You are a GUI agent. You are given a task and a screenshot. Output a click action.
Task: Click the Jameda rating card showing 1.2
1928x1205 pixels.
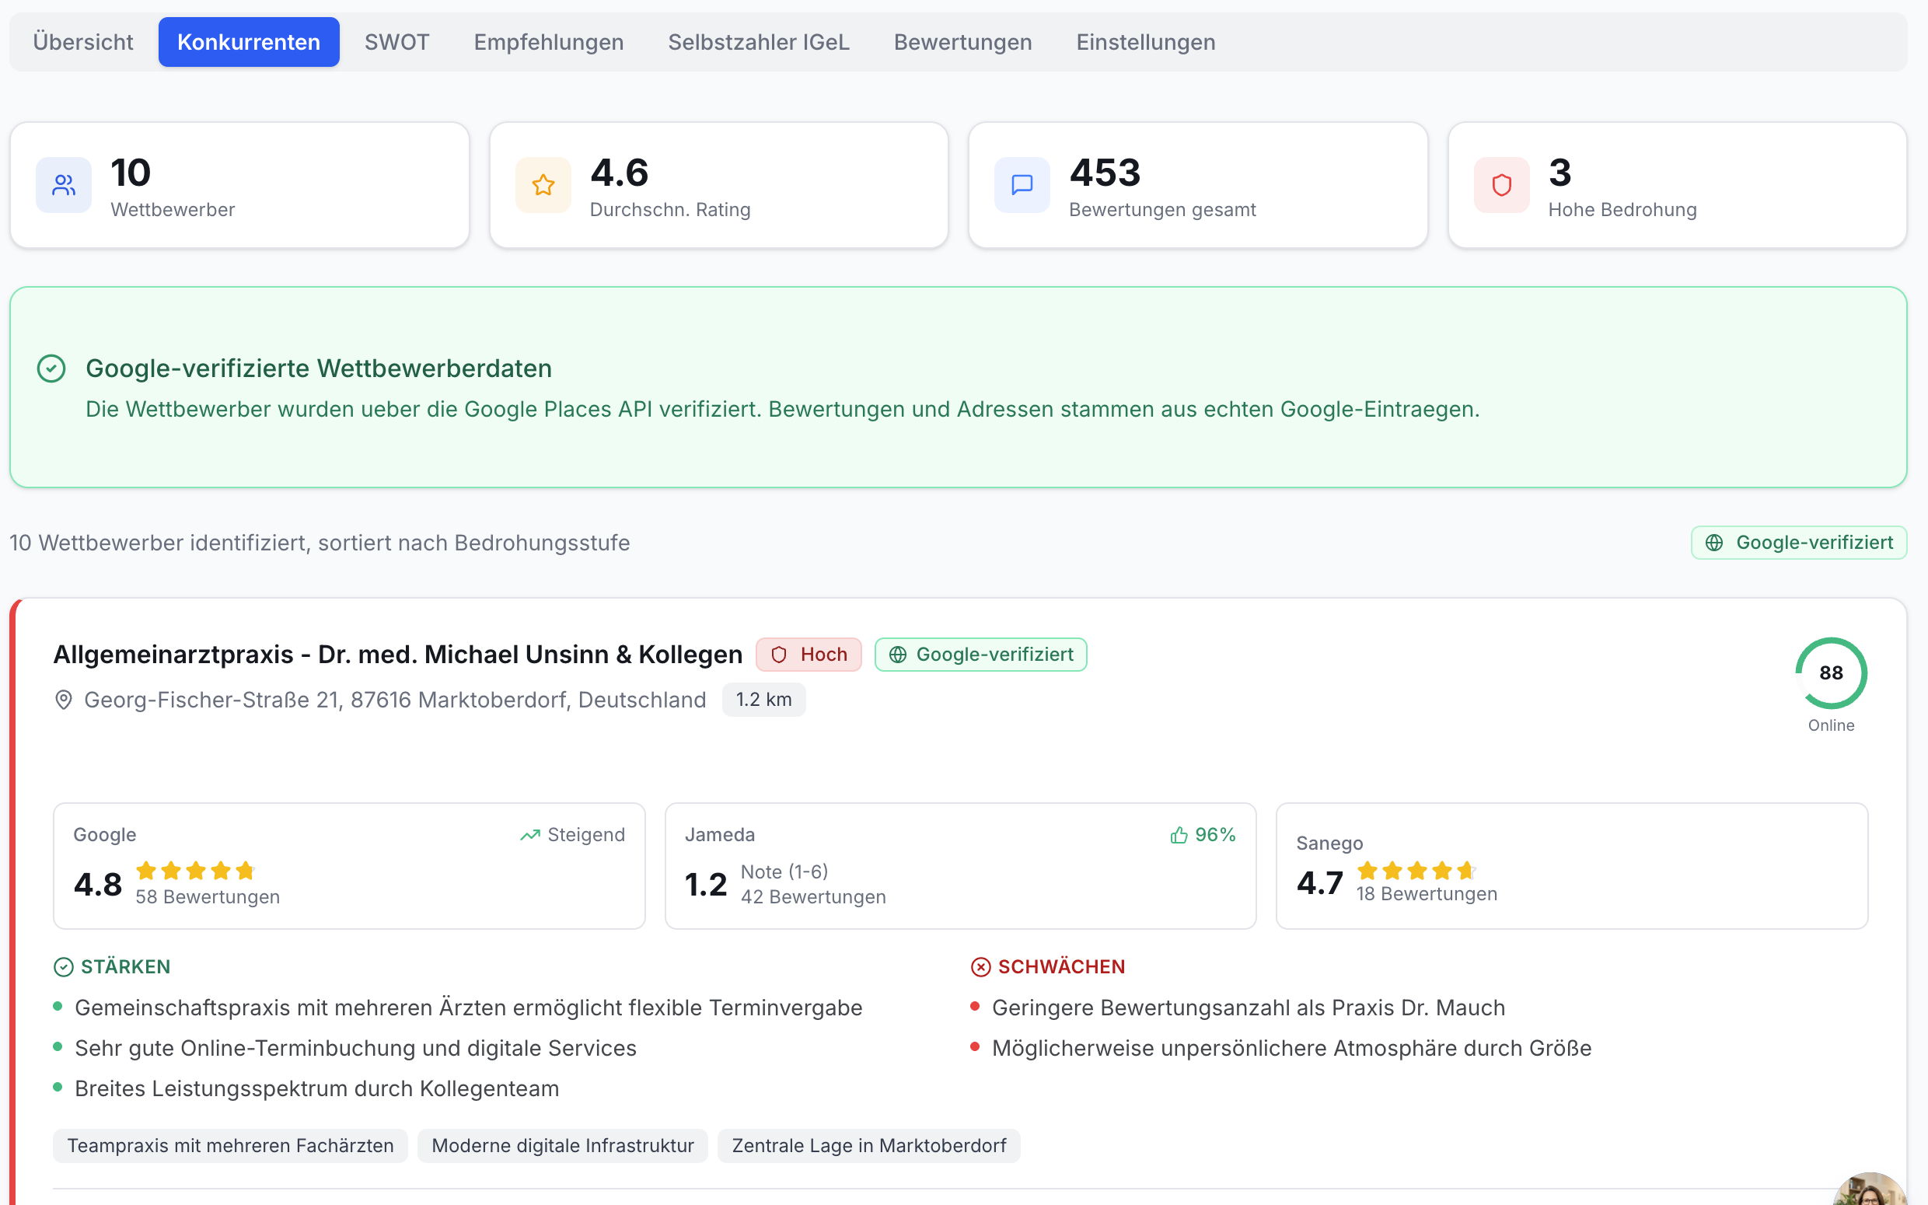[x=961, y=865]
